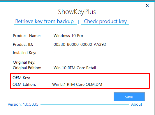Open the About link
This screenshot has height=115, width=155.
click(137, 104)
